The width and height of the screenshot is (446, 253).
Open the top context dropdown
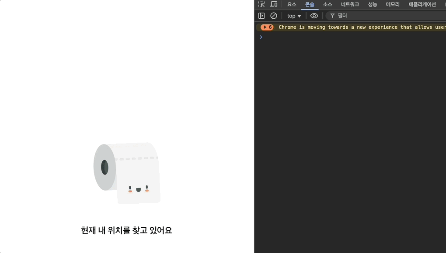[294, 16]
